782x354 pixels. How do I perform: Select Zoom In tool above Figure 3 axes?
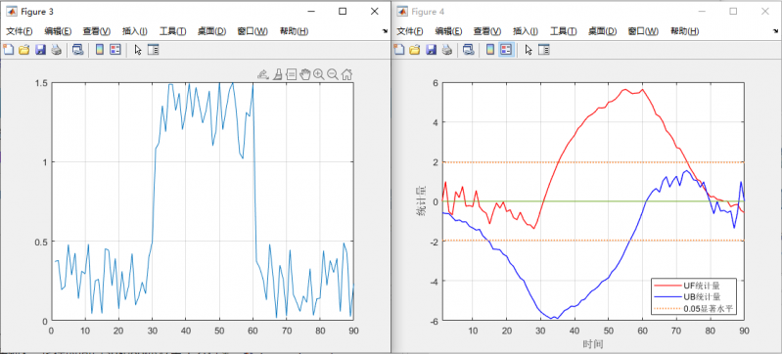click(319, 74)
